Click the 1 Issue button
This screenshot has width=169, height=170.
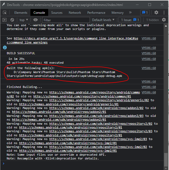pos(130,20)
